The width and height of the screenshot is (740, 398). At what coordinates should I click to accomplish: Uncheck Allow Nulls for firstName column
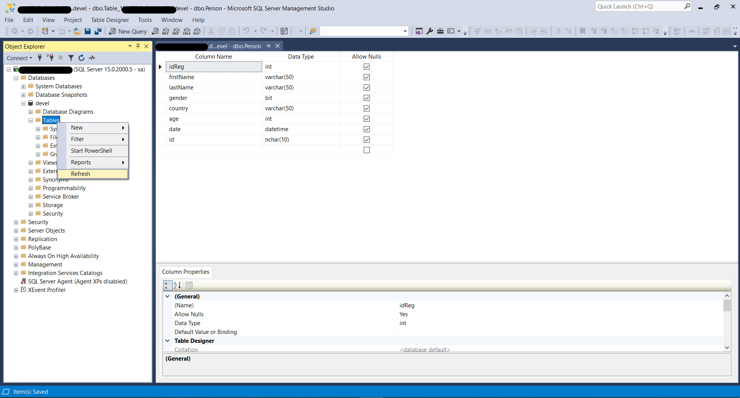coord(366,77)
